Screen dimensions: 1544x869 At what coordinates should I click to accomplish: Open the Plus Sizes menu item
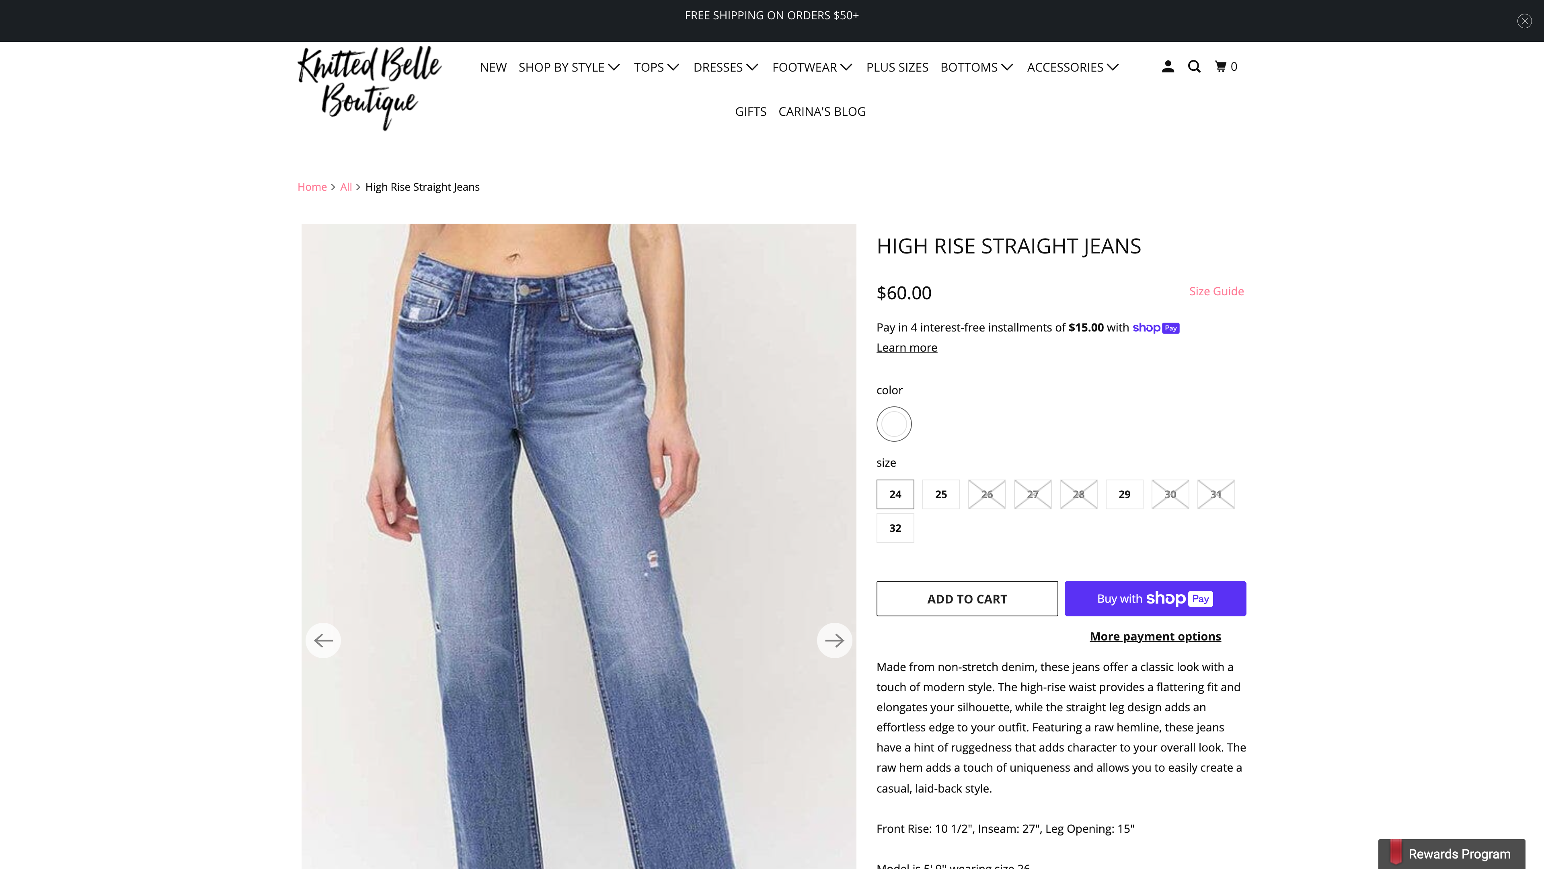point(897,67)
